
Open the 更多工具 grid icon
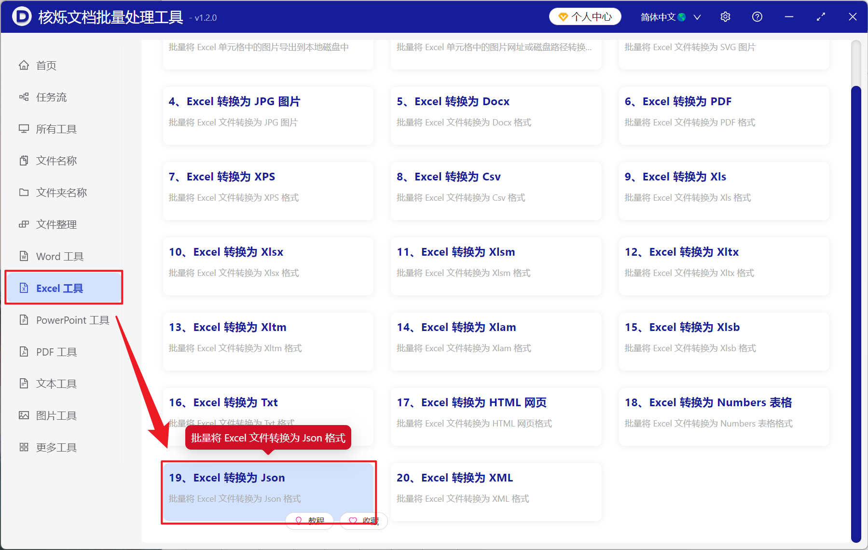(x=24, y=447)
